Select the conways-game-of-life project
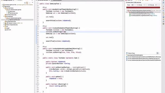 pos(10,5)
